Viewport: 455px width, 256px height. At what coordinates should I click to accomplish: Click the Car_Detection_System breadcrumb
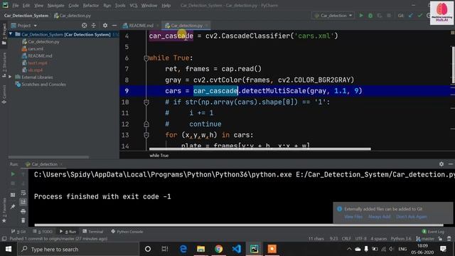(x=26, y=16)
